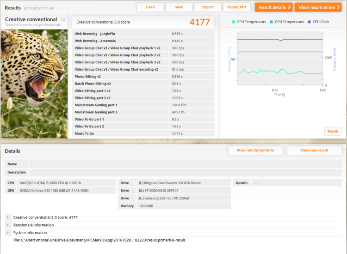Select the Photo Editing v2 row
Image resolution: width=347 pixels, height=254 pixels.
point(143,76)
